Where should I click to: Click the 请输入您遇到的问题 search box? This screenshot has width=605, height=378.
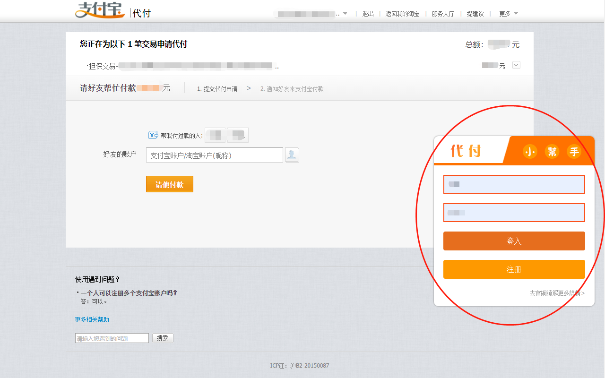[112, 338]
